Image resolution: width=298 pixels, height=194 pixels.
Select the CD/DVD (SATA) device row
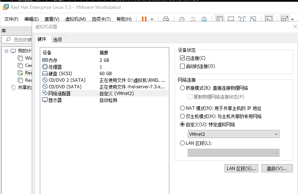[104, 87]
